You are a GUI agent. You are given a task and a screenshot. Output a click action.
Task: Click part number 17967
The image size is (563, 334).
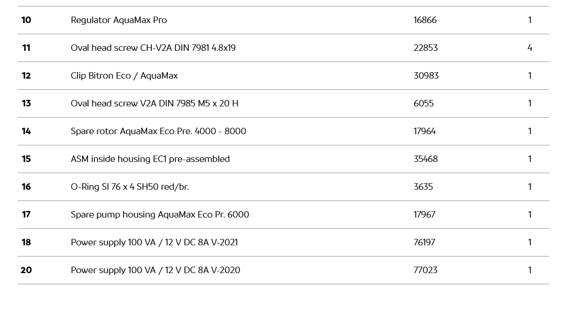pyautogui.click(x=424, y=215)
